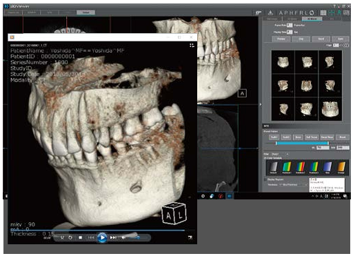This screenshot has width=353, height=256.
Task: Select the Blue color template
Action: point(327,167)
